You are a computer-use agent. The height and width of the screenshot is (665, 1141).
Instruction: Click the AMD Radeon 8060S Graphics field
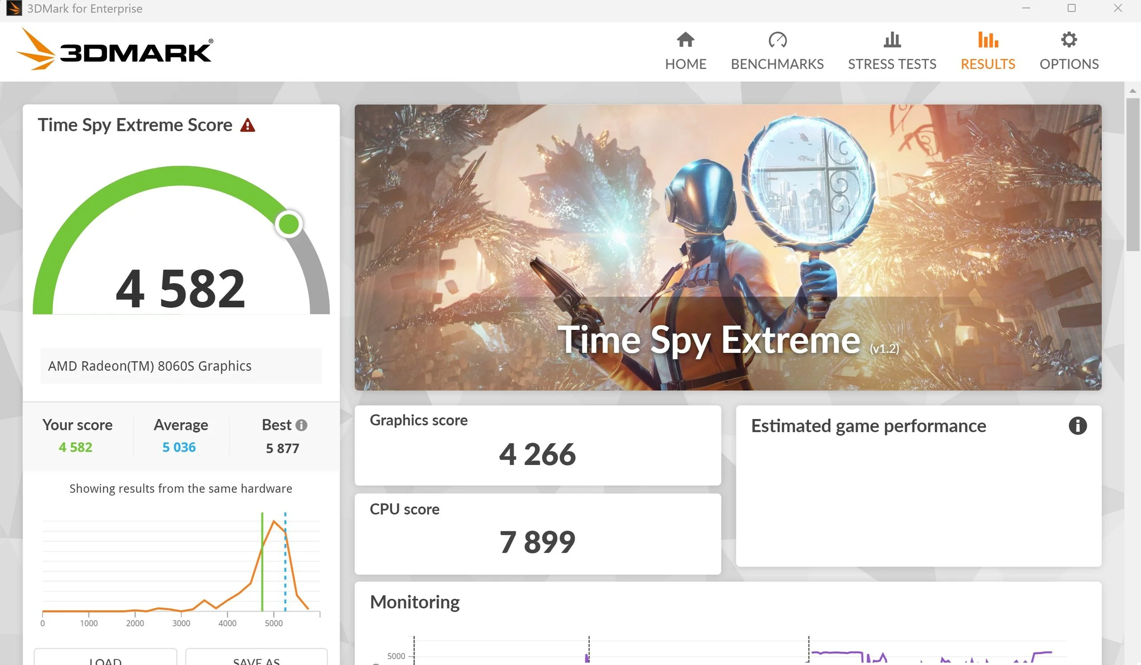[181, 366]
